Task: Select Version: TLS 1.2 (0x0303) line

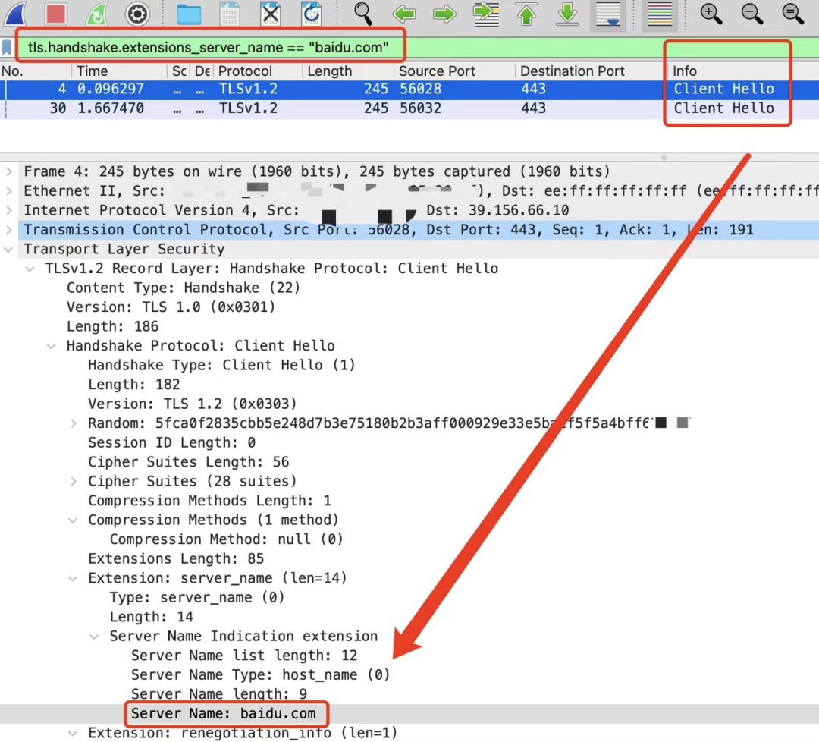Action: (192, 404)
